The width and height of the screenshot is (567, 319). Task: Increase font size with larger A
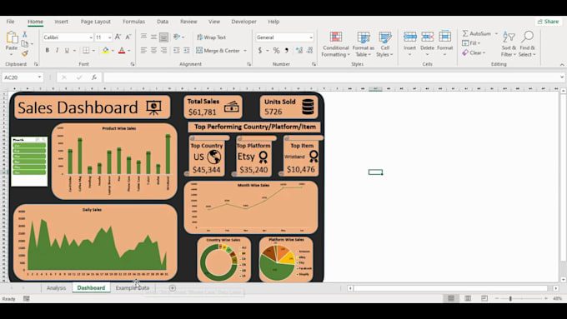pos(118,37)
